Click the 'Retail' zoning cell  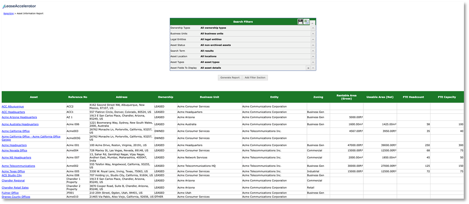point(318,188)
